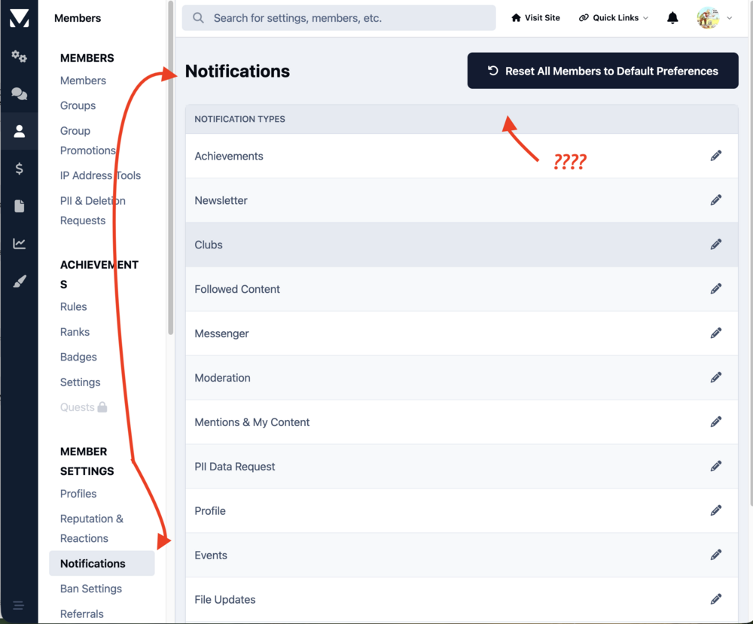
Task: Edit Achievements notification with pencil icon
Action: point(716,156)
